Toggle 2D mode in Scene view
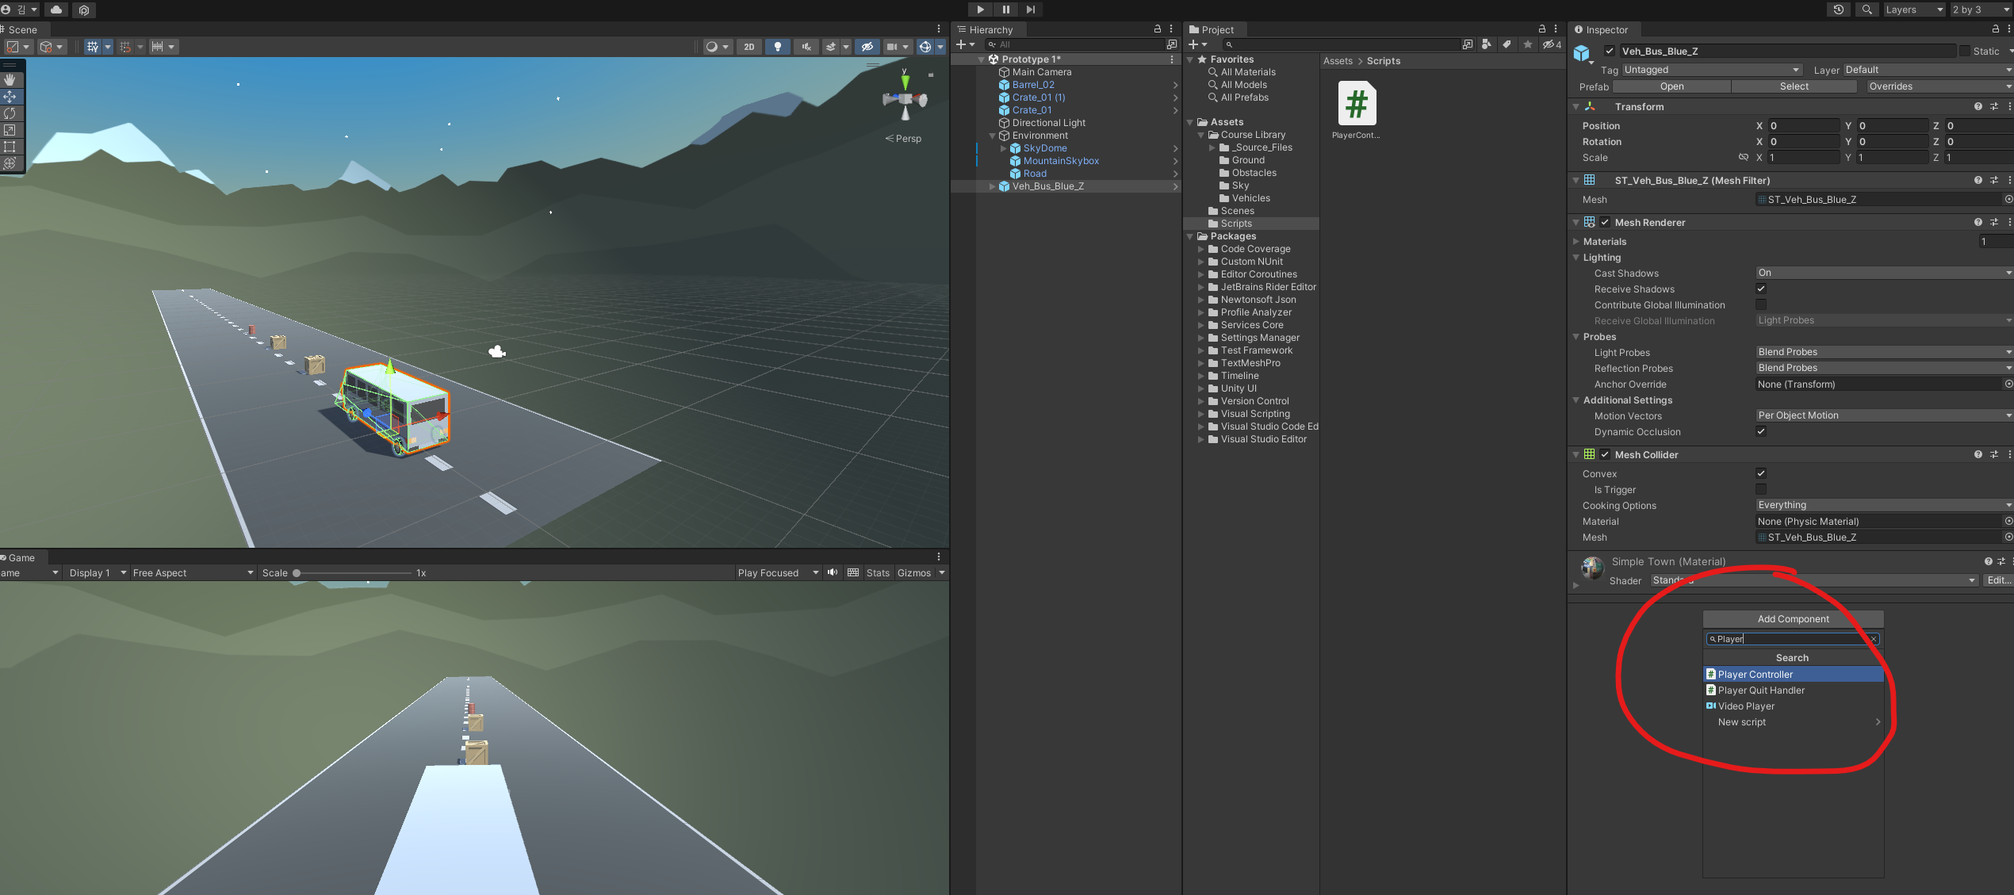 [749, 47]
